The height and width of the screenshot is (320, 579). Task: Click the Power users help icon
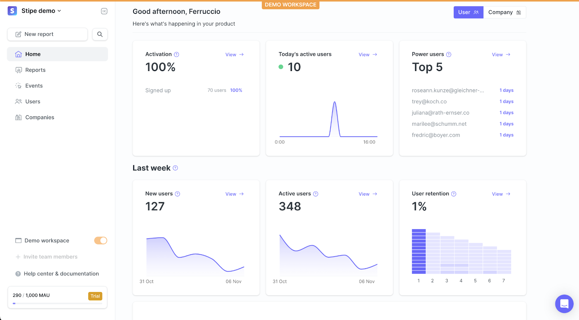(x=449, y=54)
